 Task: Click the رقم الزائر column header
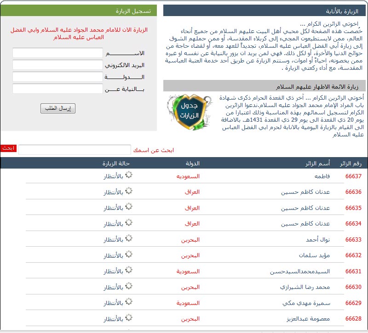point(351,164)
